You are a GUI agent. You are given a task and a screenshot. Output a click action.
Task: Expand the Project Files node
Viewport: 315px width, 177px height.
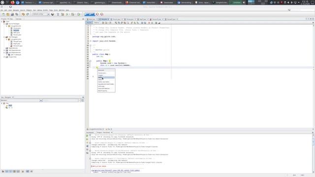[4, 57]
